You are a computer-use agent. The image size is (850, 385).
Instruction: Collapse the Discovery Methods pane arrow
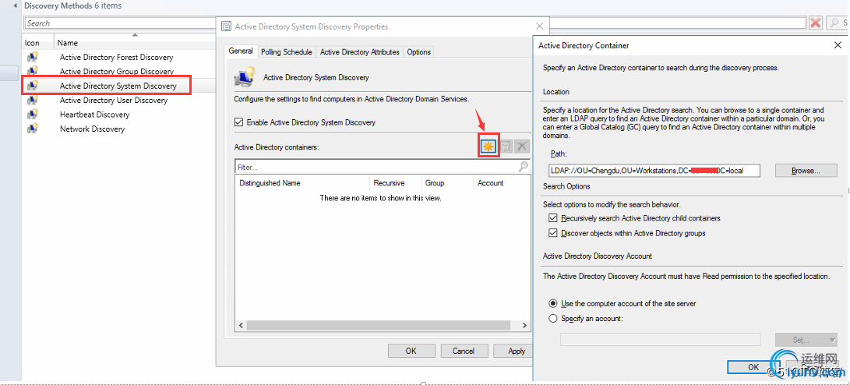[x=15, y=6]
